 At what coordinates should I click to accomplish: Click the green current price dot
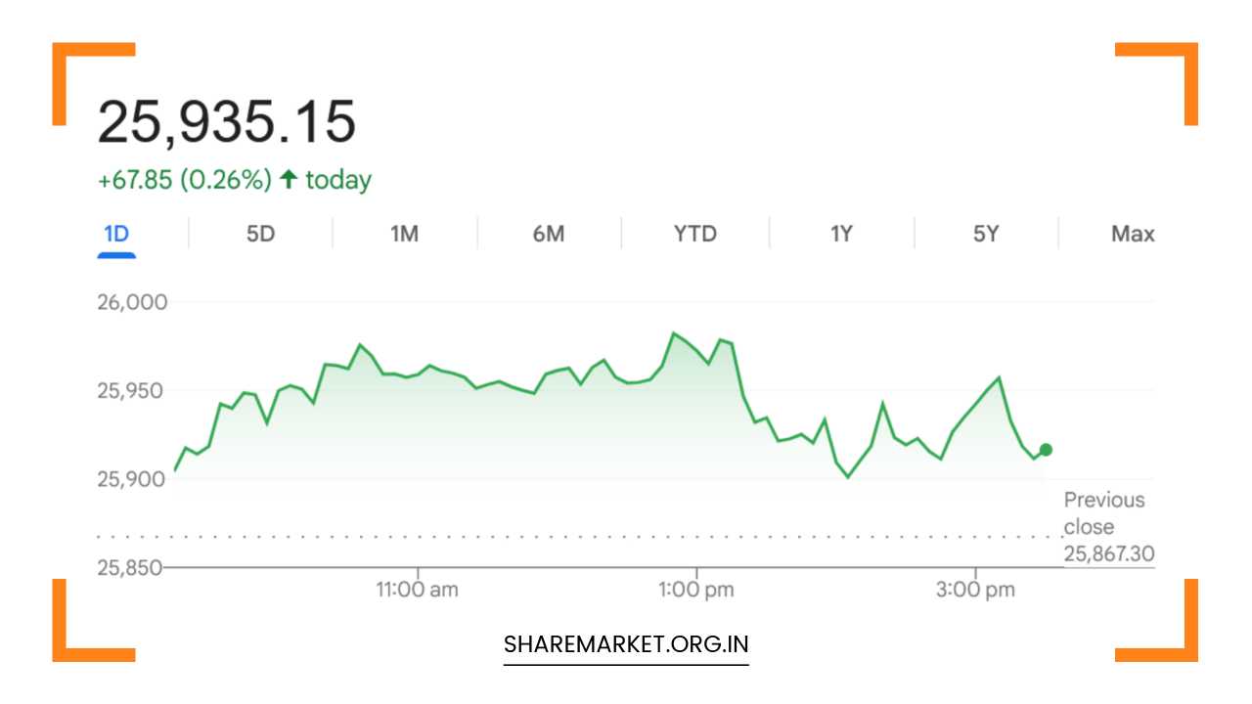1046,450
